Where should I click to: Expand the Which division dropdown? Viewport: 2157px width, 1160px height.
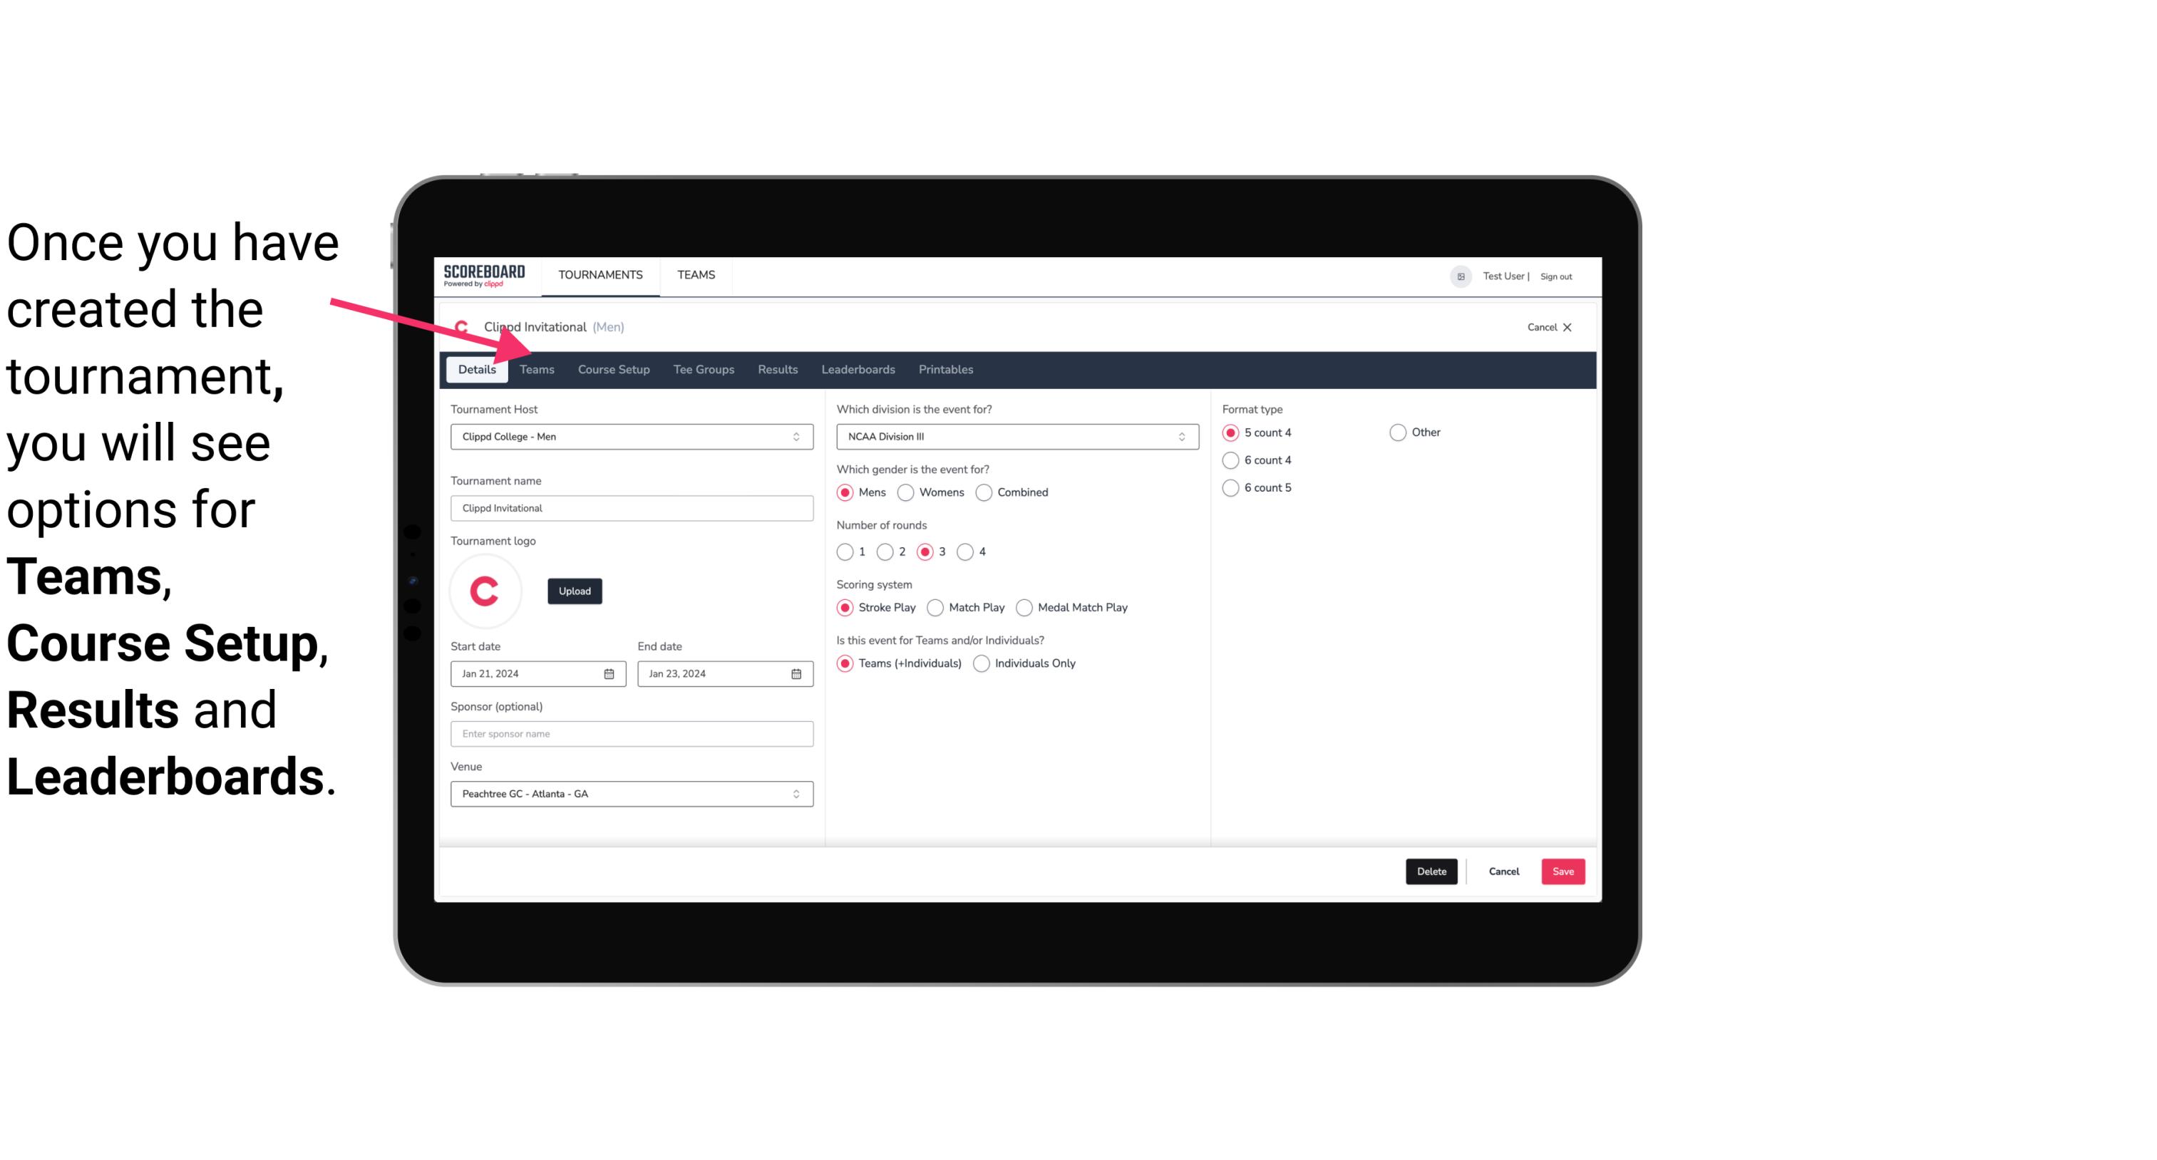click(1175, 436)
